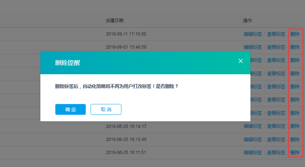The image size is (305, 167).
Task: Click 删除 in the 2018-06-25 16:14:17 row
Action: tap(295, 126)
